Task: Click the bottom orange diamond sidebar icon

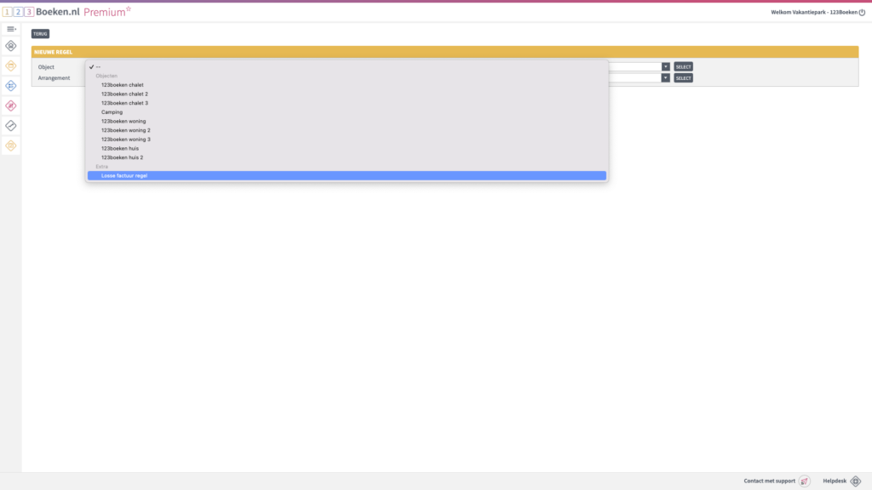Action: coord(11,145)
